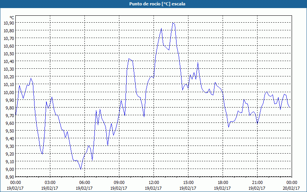The width and height of the screenshot is (307, 192).
Task: Select the 06:00 time label
Action: tap(84, 183)
